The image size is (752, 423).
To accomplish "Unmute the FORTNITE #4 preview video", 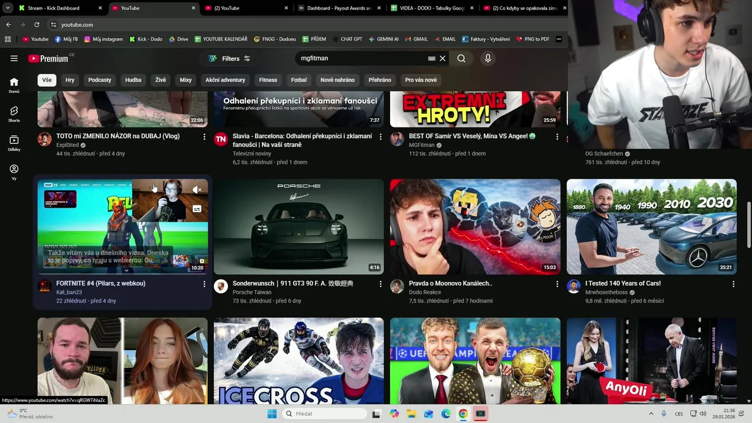I will coord(197,190).
